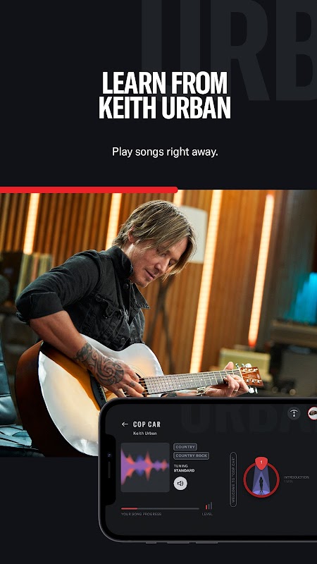Tap the vertical Welcome to Cop Car label

click(x=233, y=479)
